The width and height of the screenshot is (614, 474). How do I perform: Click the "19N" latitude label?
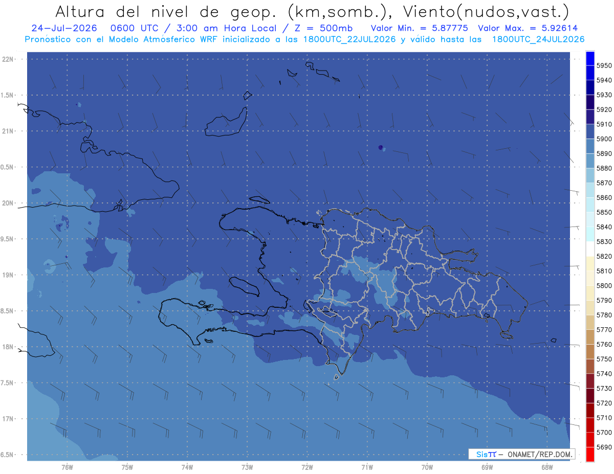pyautogui.click(x=8, y=275)
